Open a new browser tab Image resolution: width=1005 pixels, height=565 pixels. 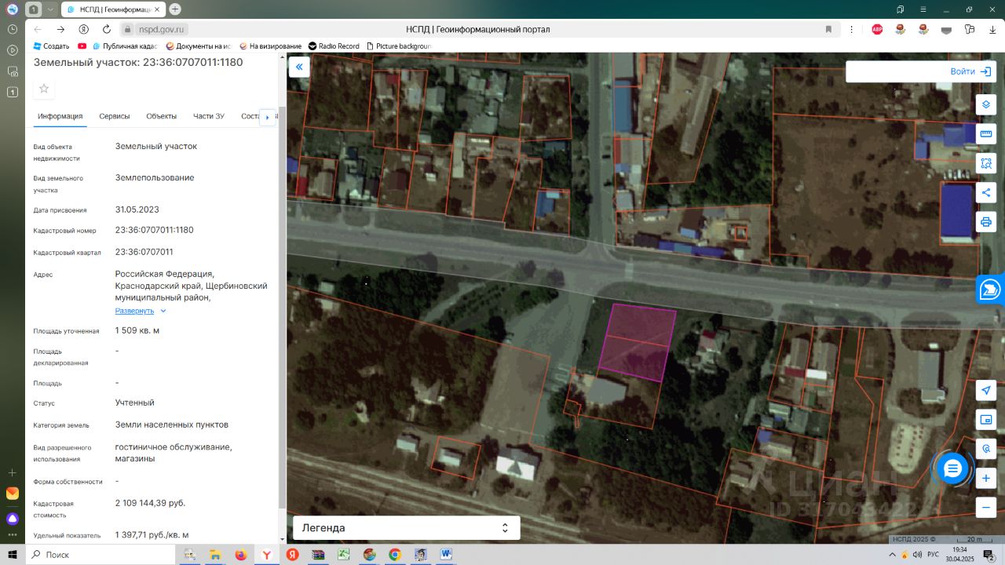pyautogui.click(x=175, y=9)
